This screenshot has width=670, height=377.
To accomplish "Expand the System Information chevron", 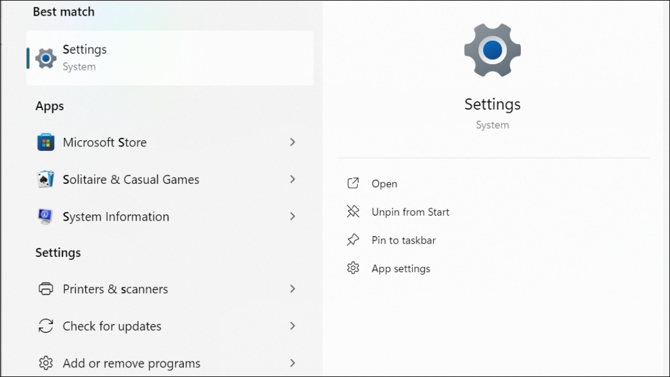I will tap(292, 216).
